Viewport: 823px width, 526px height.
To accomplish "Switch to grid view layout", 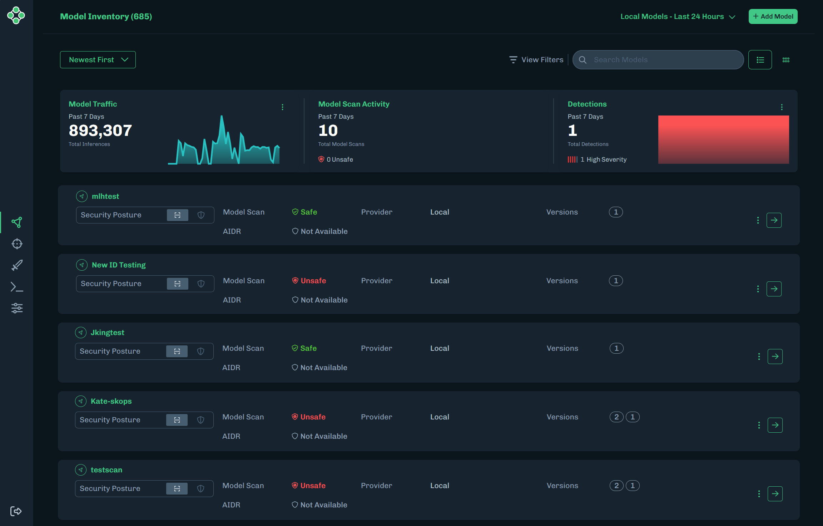I will click(x=786, y=60).
